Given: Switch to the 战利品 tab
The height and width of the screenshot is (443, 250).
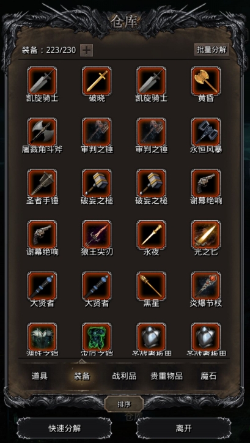Looking at the screenshot, I should coord(124,376).
